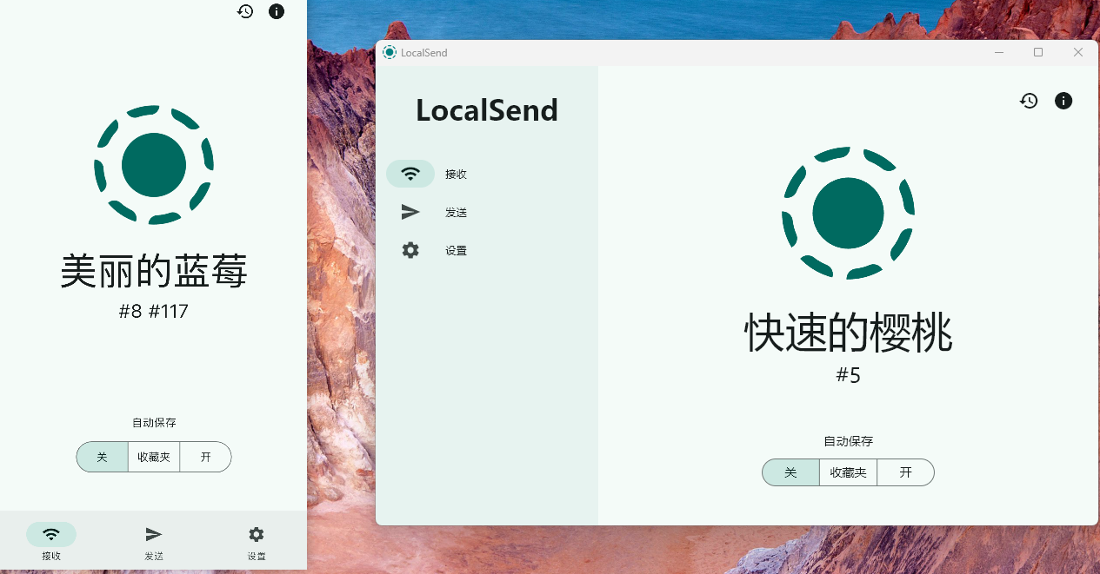Open settings via the sidebar gear icon

click(410, 249)
